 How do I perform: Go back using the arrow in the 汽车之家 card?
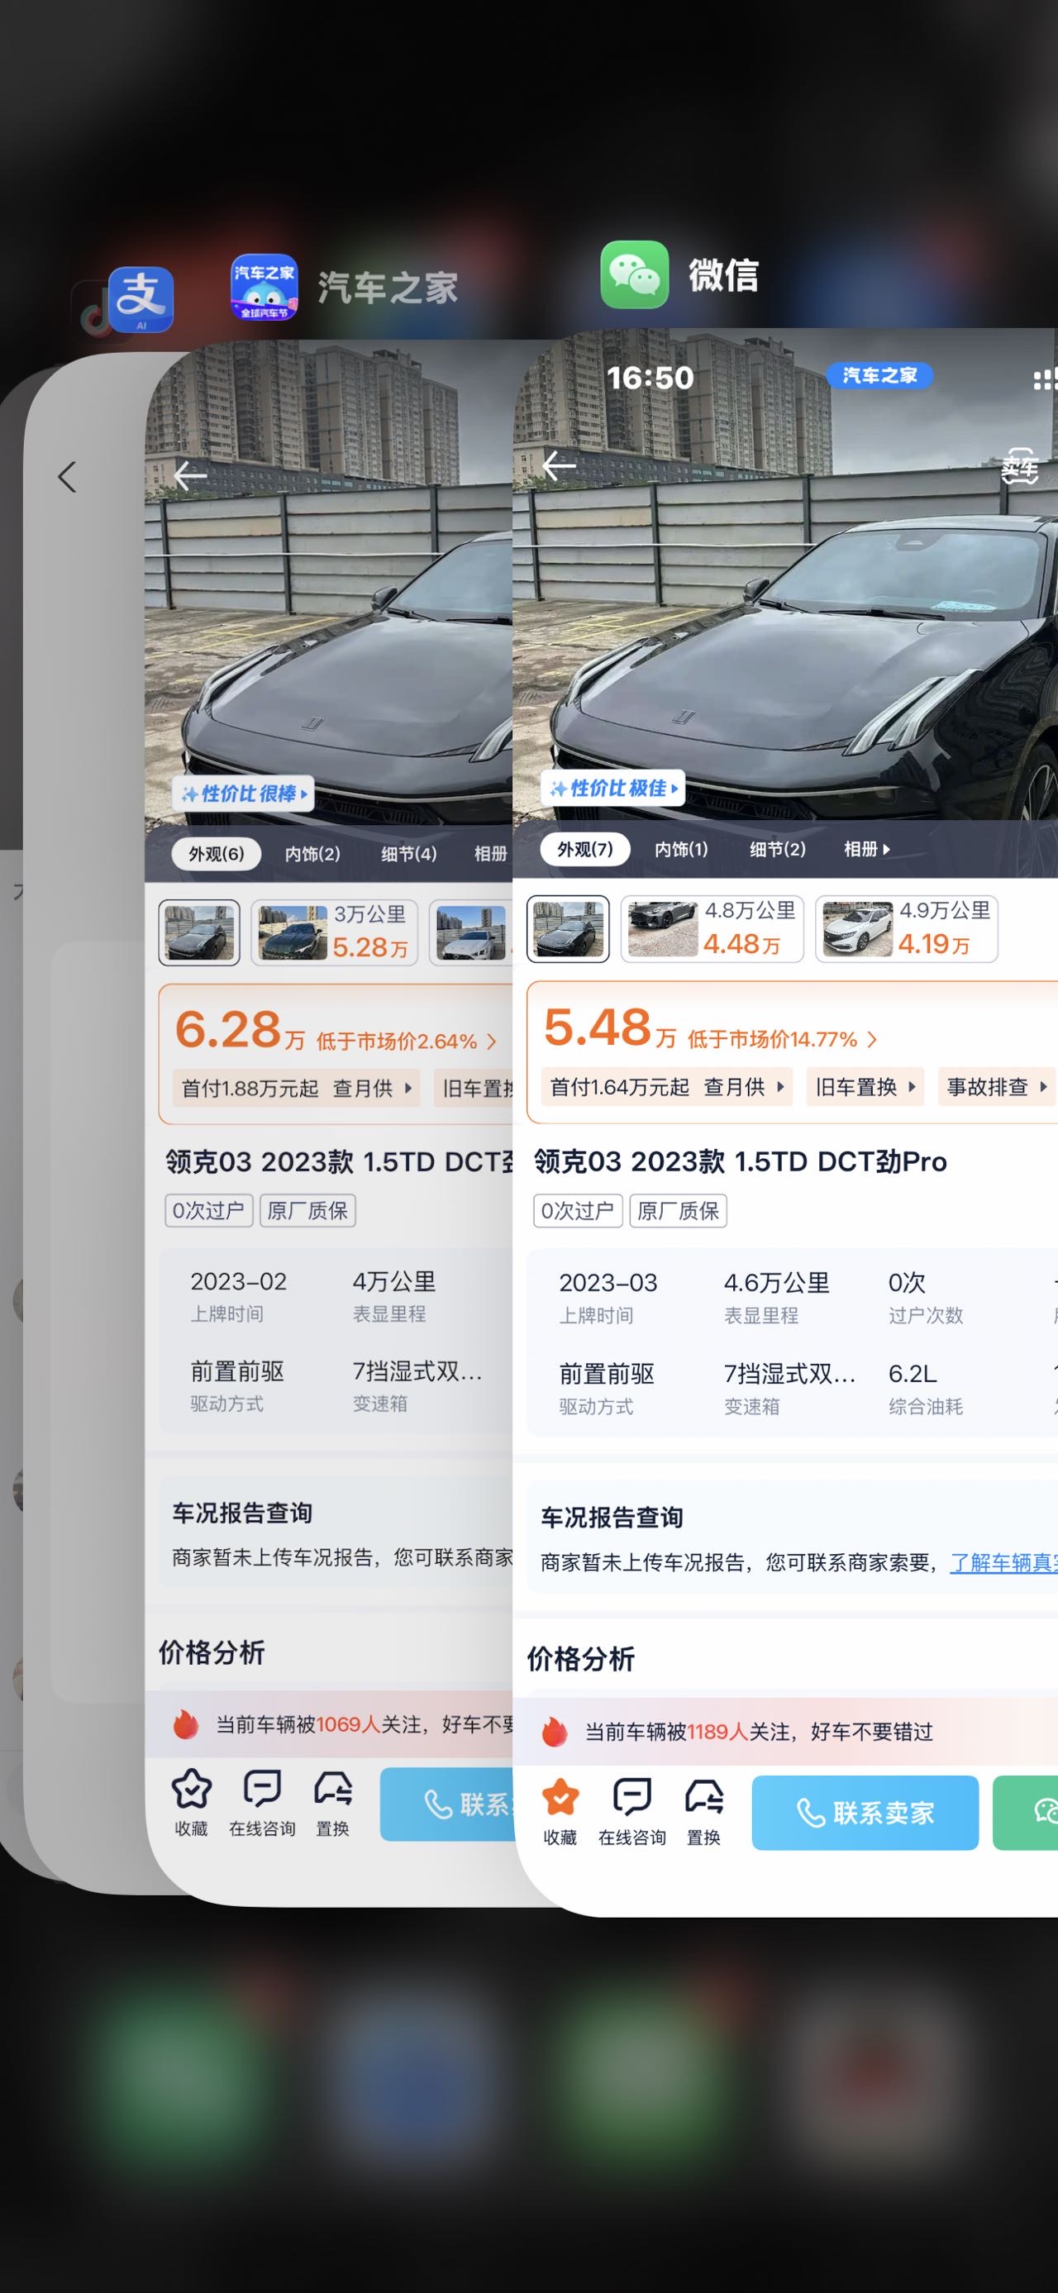(190, 476)
